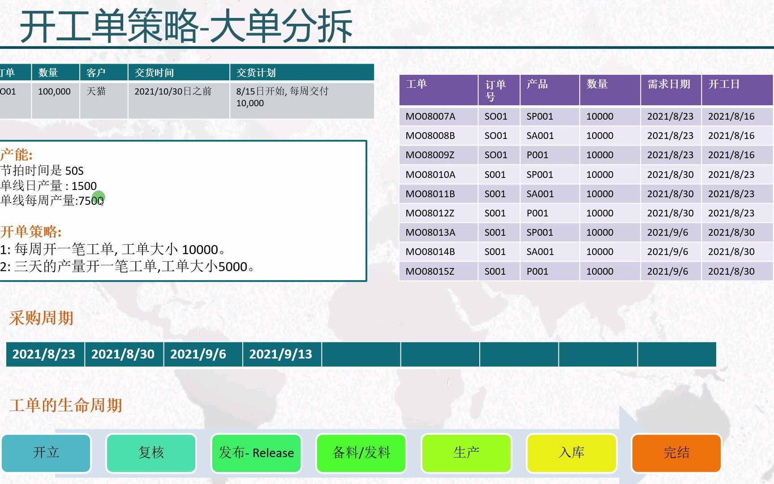This screenshot has width=774, height=484.
Task: Click product P001 in MO08009Z row
Action: 550,155
